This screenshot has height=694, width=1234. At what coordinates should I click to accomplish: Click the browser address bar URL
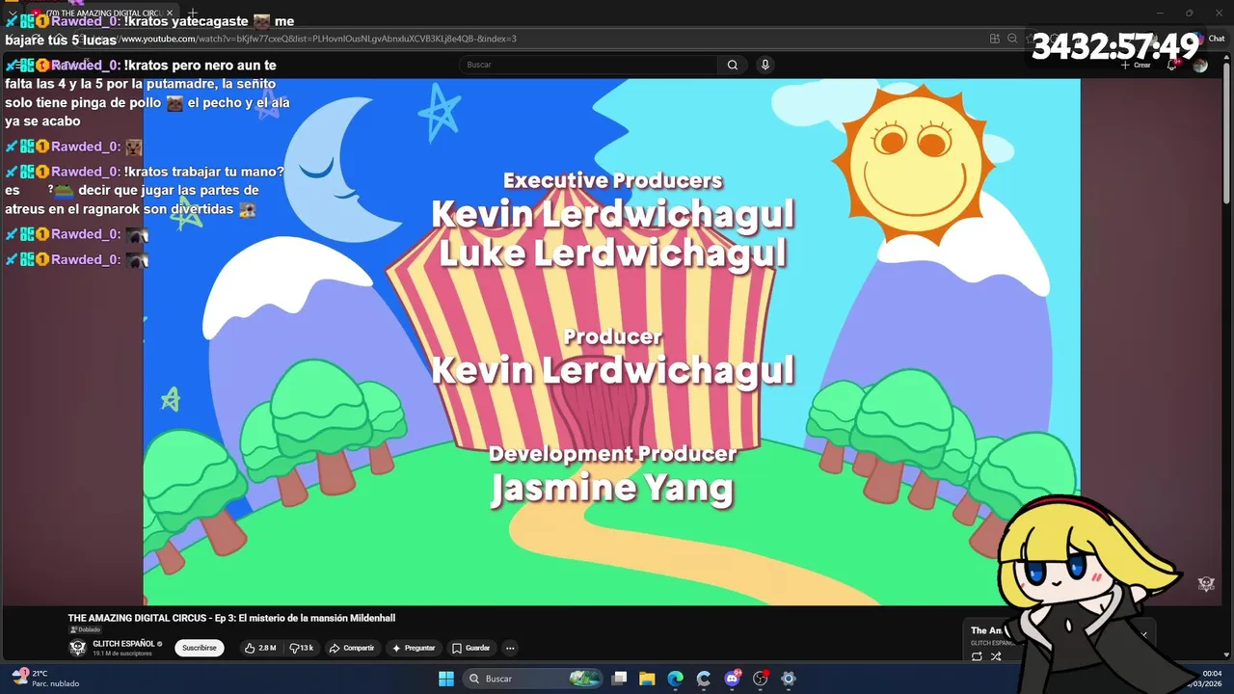tap(318, 39)
